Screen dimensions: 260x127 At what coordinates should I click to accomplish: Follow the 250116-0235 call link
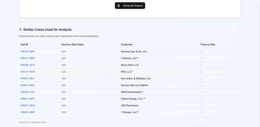point(27,72)
